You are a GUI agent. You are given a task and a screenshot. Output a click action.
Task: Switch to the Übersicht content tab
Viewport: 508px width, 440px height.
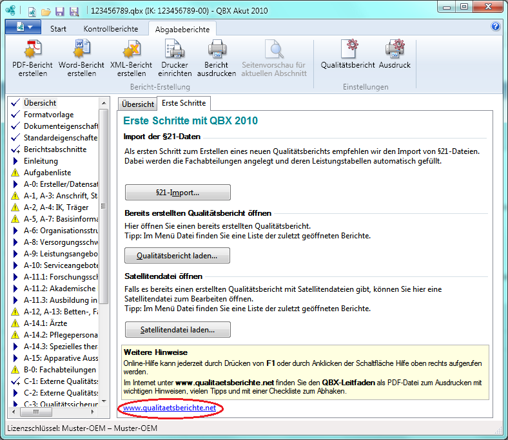(x=138, y=104)
